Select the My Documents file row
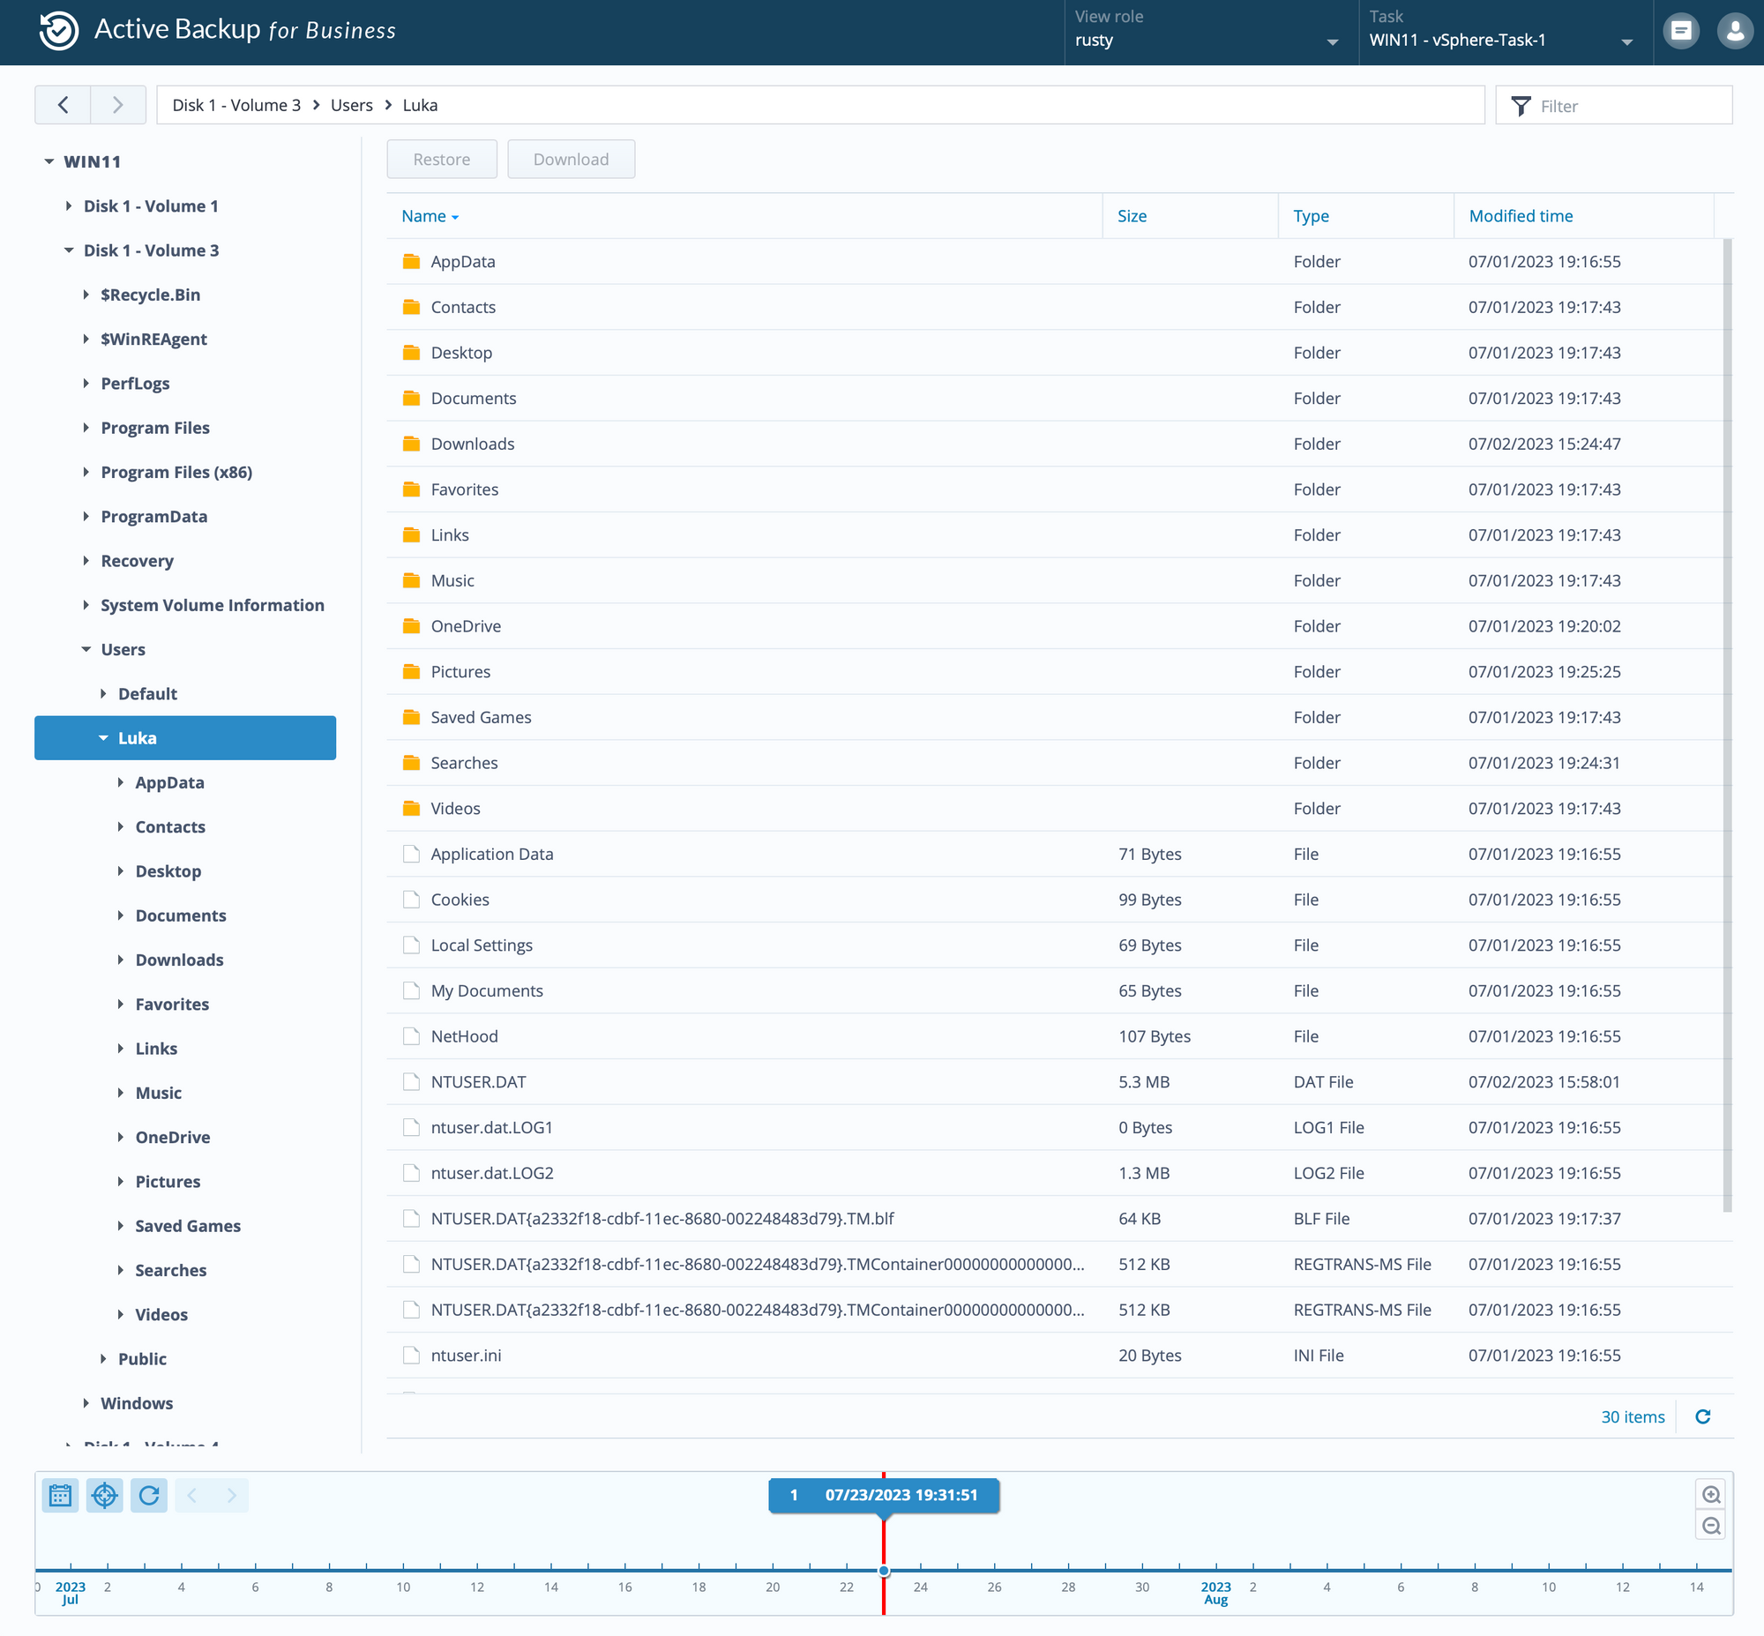 pos(1055,990)
